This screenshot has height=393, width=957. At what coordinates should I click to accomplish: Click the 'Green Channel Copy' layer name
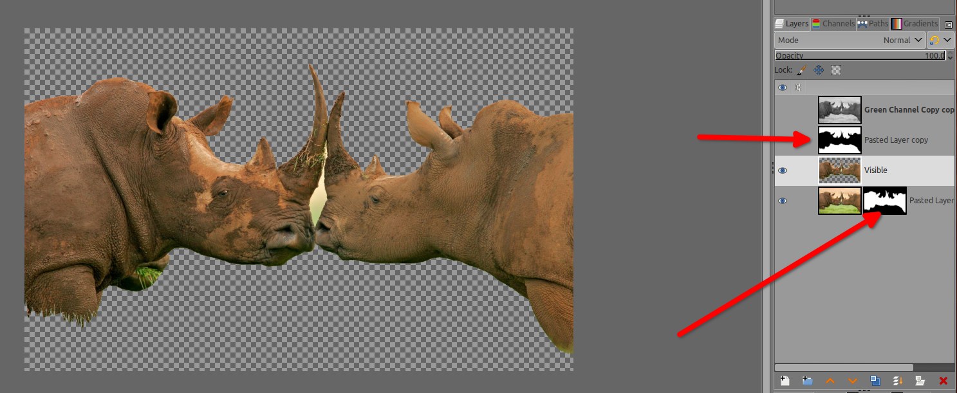click(909, 110)
